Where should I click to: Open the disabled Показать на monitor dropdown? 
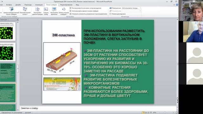coord(131,11)
